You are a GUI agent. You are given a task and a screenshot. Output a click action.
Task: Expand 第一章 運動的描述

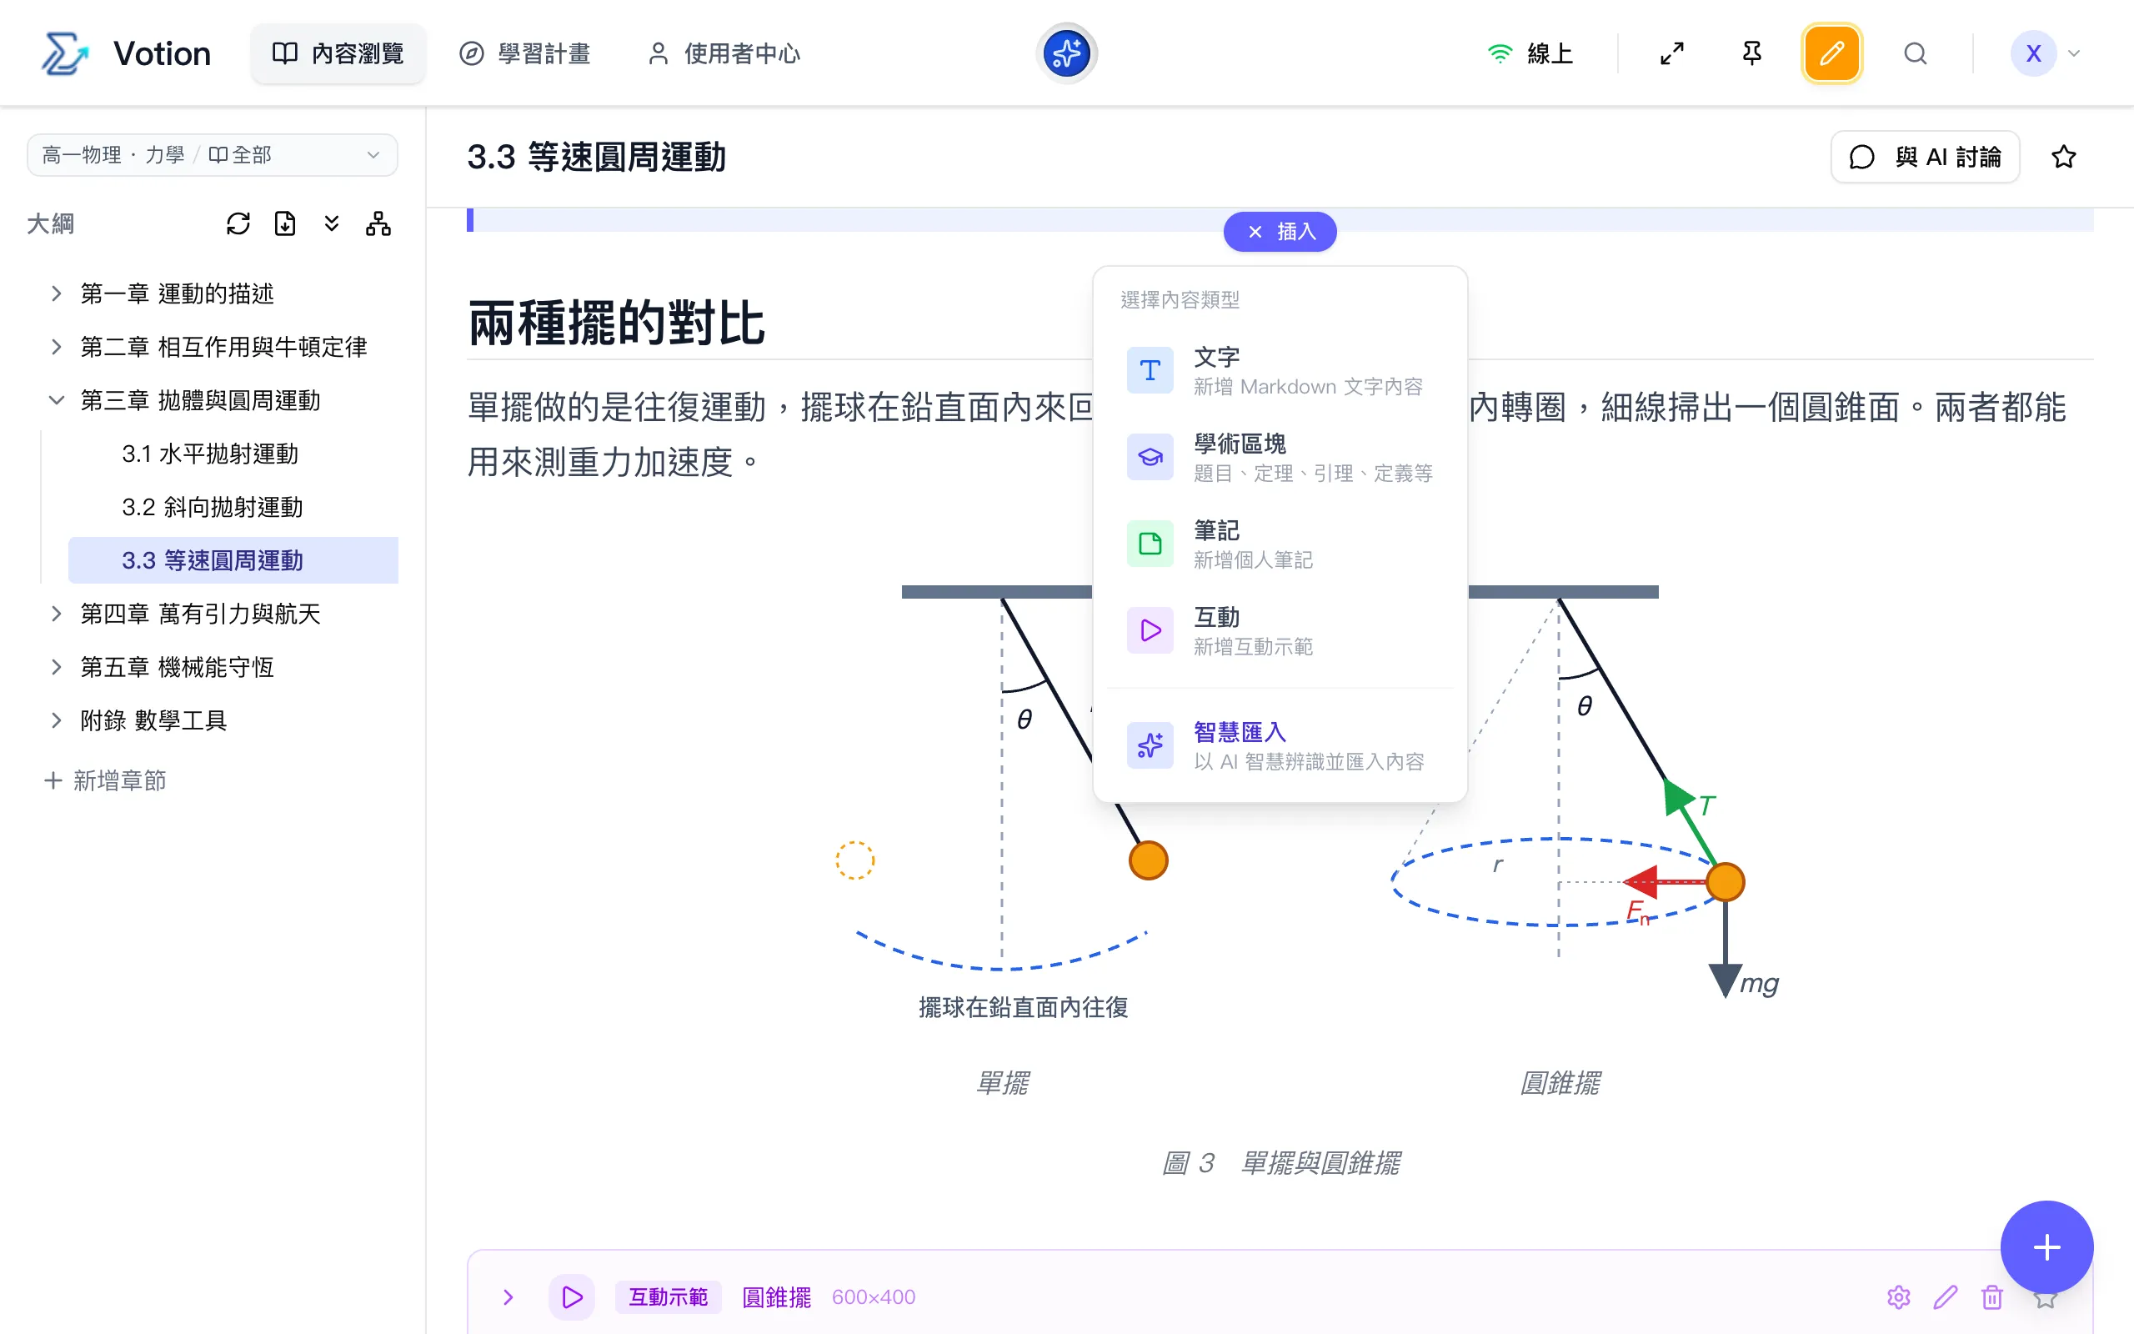tap(57, 293)
